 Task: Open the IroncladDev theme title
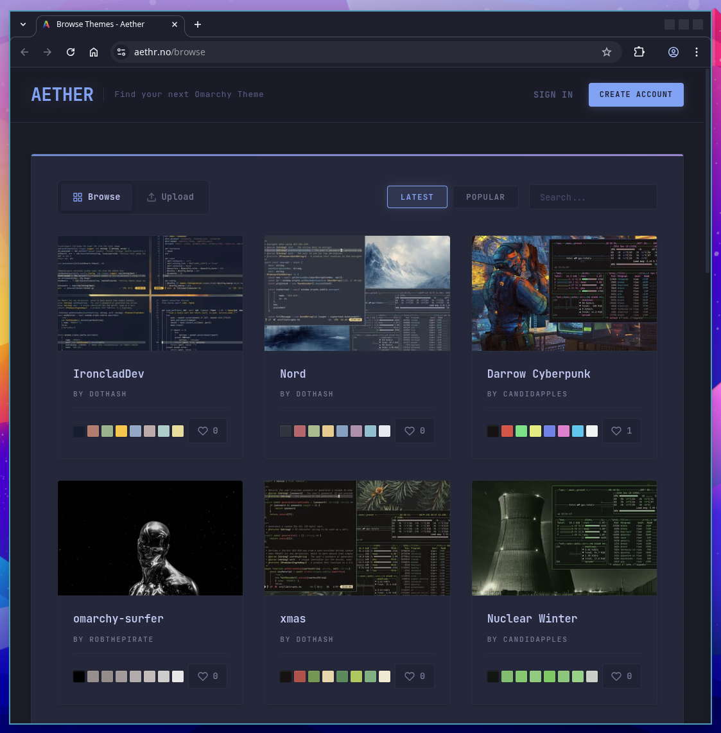point(109,374)
